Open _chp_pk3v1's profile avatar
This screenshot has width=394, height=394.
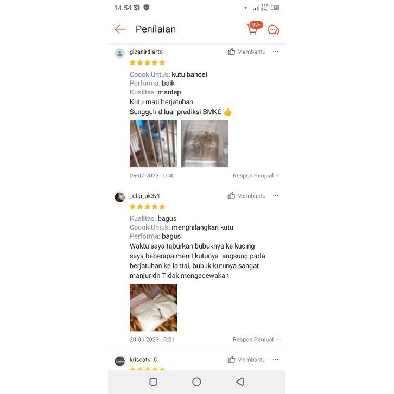pos(120,197)
